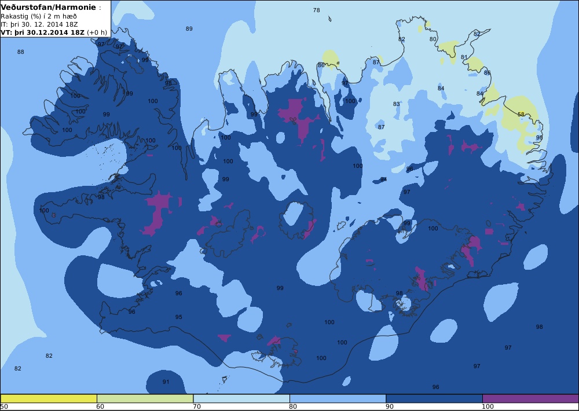Click the purple legend swatch above 100
Viewport: 579px width, 411px height.
click(x=530, y=398)
